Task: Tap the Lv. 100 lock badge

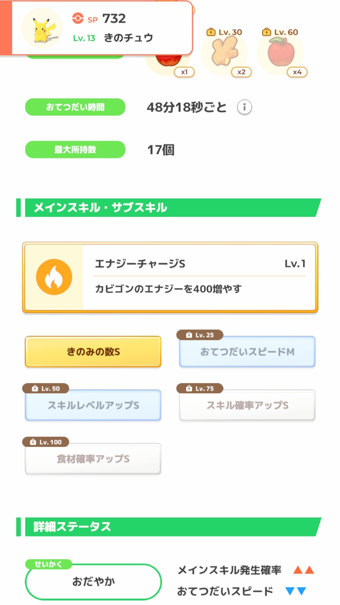Action: pyautogui.click(x=46, y=442)
